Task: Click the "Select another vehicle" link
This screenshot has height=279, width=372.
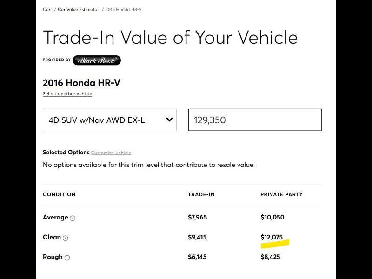Action: (x=67, y=93)
